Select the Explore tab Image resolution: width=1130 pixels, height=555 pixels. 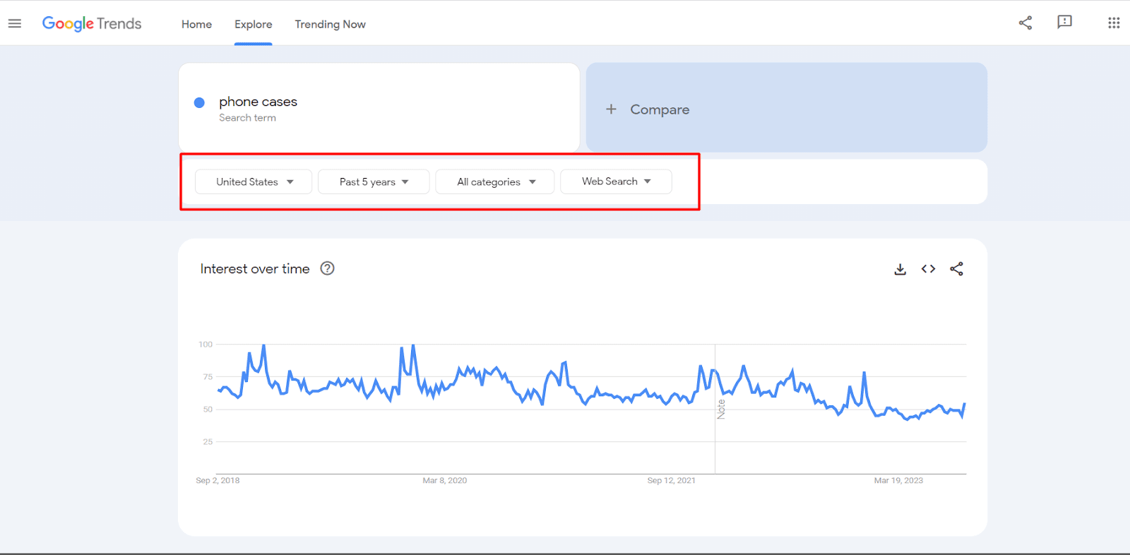coord(254,24)
